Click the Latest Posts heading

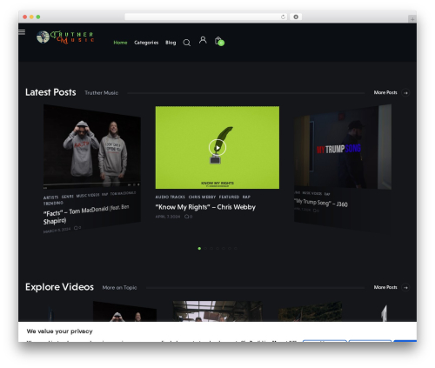50,92
